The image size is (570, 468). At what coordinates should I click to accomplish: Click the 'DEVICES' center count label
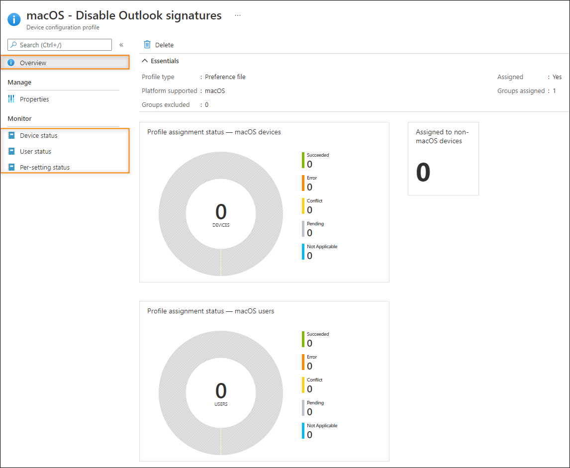(x=221, y=225)
